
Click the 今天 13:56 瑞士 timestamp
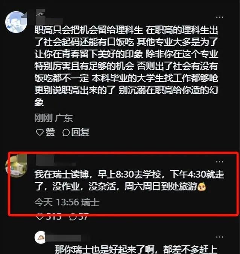coord(67,202)
